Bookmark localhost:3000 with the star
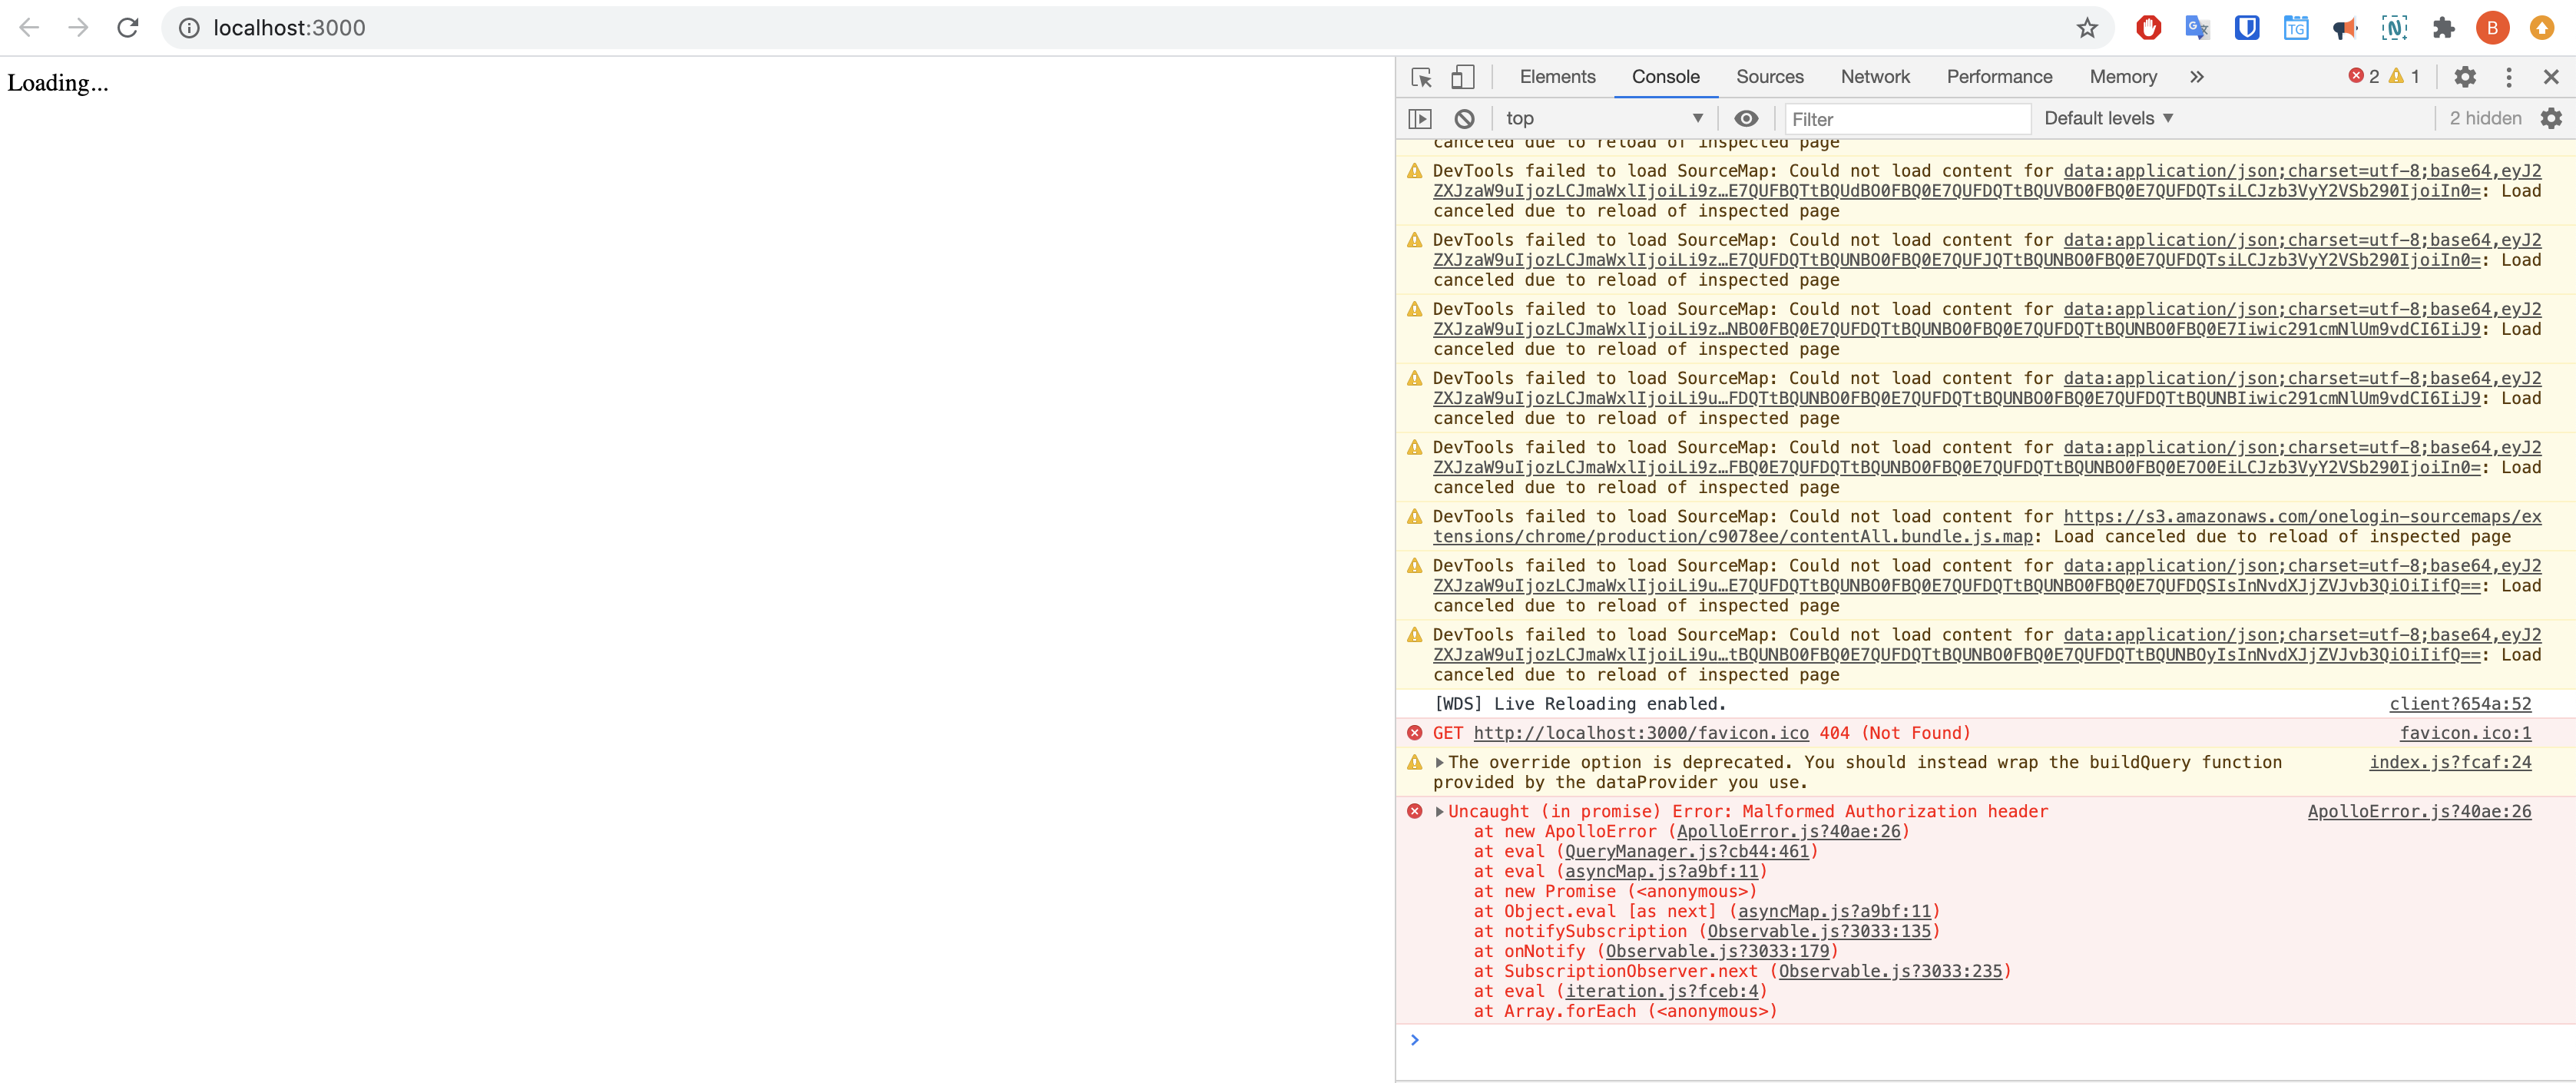The image size is (2576, 1083). click(x=2086, y=27)
